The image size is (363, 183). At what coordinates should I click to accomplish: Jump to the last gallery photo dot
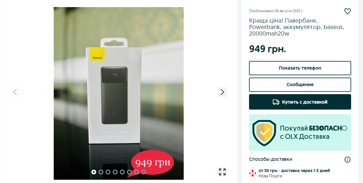tap(144, 172)
